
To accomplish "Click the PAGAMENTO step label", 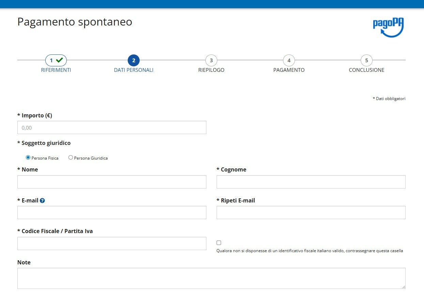I will [x=289, y=70].
